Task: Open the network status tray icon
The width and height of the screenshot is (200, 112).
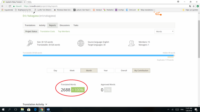Action: pyautogui.click(x=172, y=110)
